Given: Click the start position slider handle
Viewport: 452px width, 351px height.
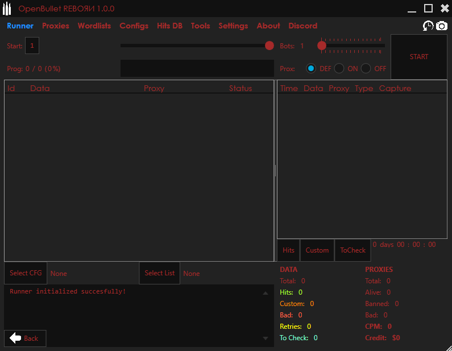Looking at the screenshot, I should point(269,46).
